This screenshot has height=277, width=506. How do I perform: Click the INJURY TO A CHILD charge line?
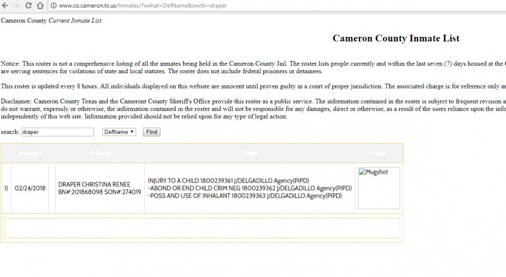[x=229, y=181]
